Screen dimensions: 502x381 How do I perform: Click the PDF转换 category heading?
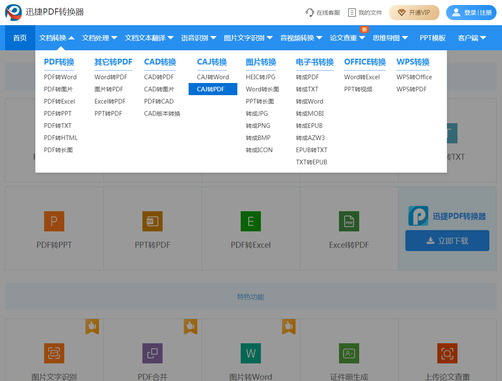[59, 62]
